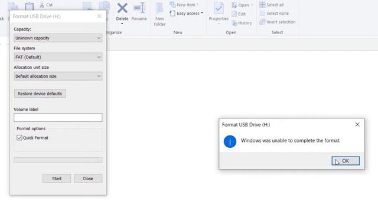Click OK in the error message
Viewport: 378px width, 212px height.
click(x=346, y=161)
